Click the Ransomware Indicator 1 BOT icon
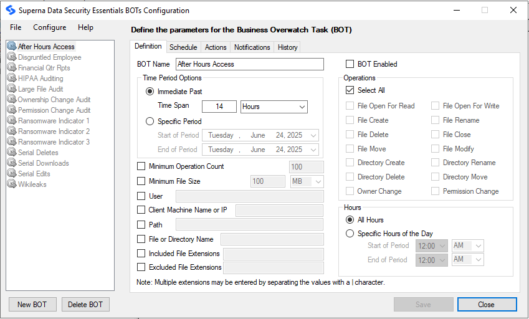 point(12,120)
